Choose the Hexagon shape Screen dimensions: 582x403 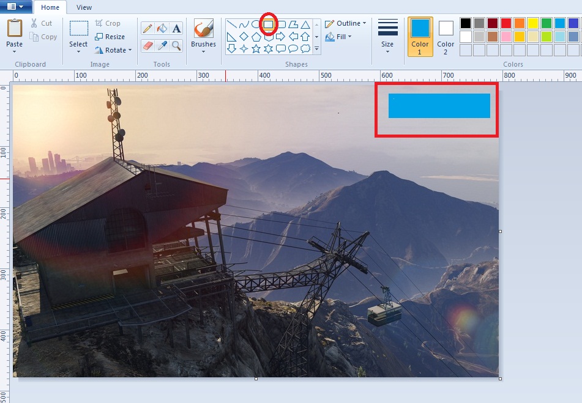point(269,37)
